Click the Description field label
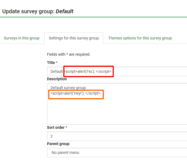 [x=57, y=79]
